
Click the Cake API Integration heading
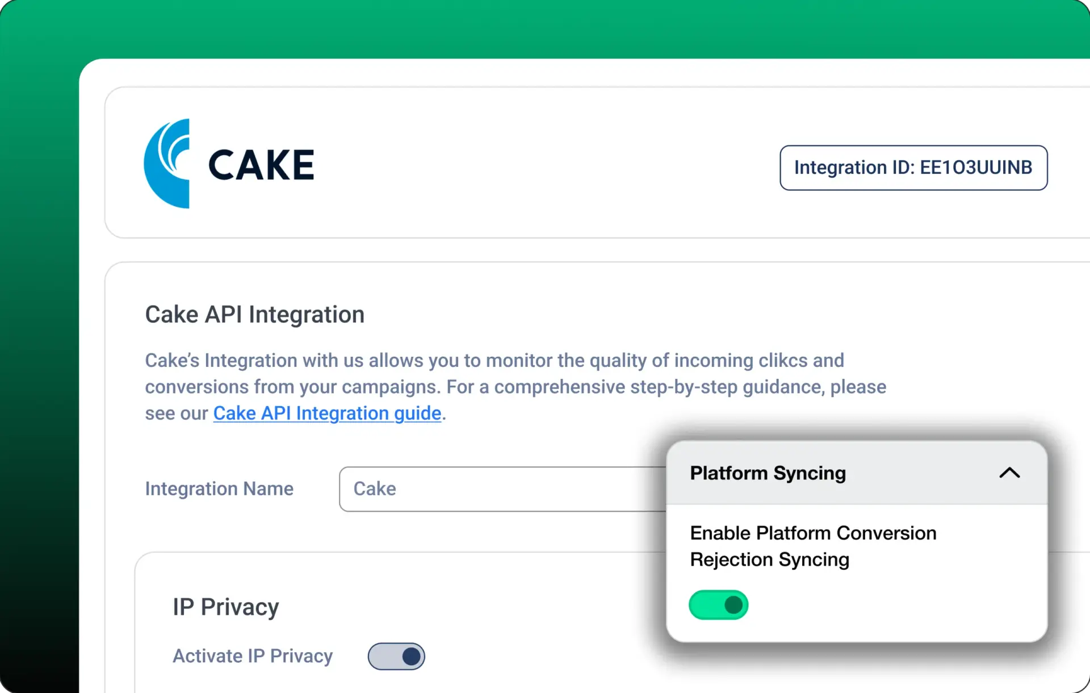254,314
